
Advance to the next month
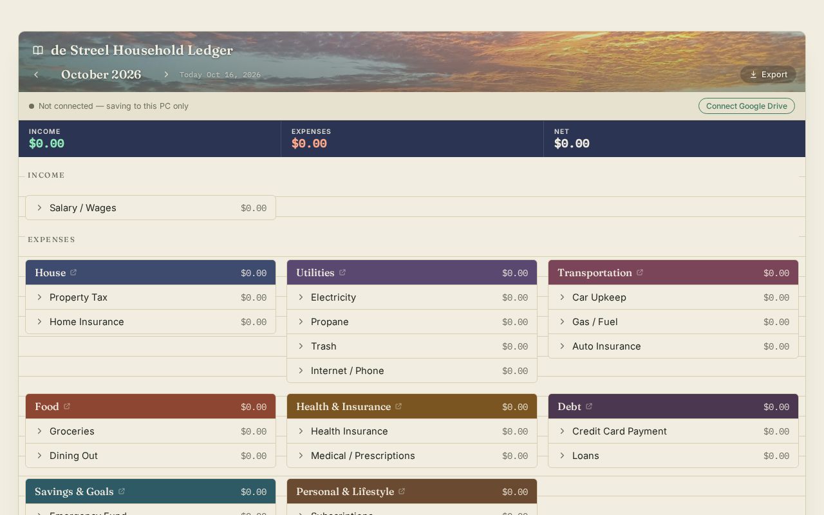point(166,75)
